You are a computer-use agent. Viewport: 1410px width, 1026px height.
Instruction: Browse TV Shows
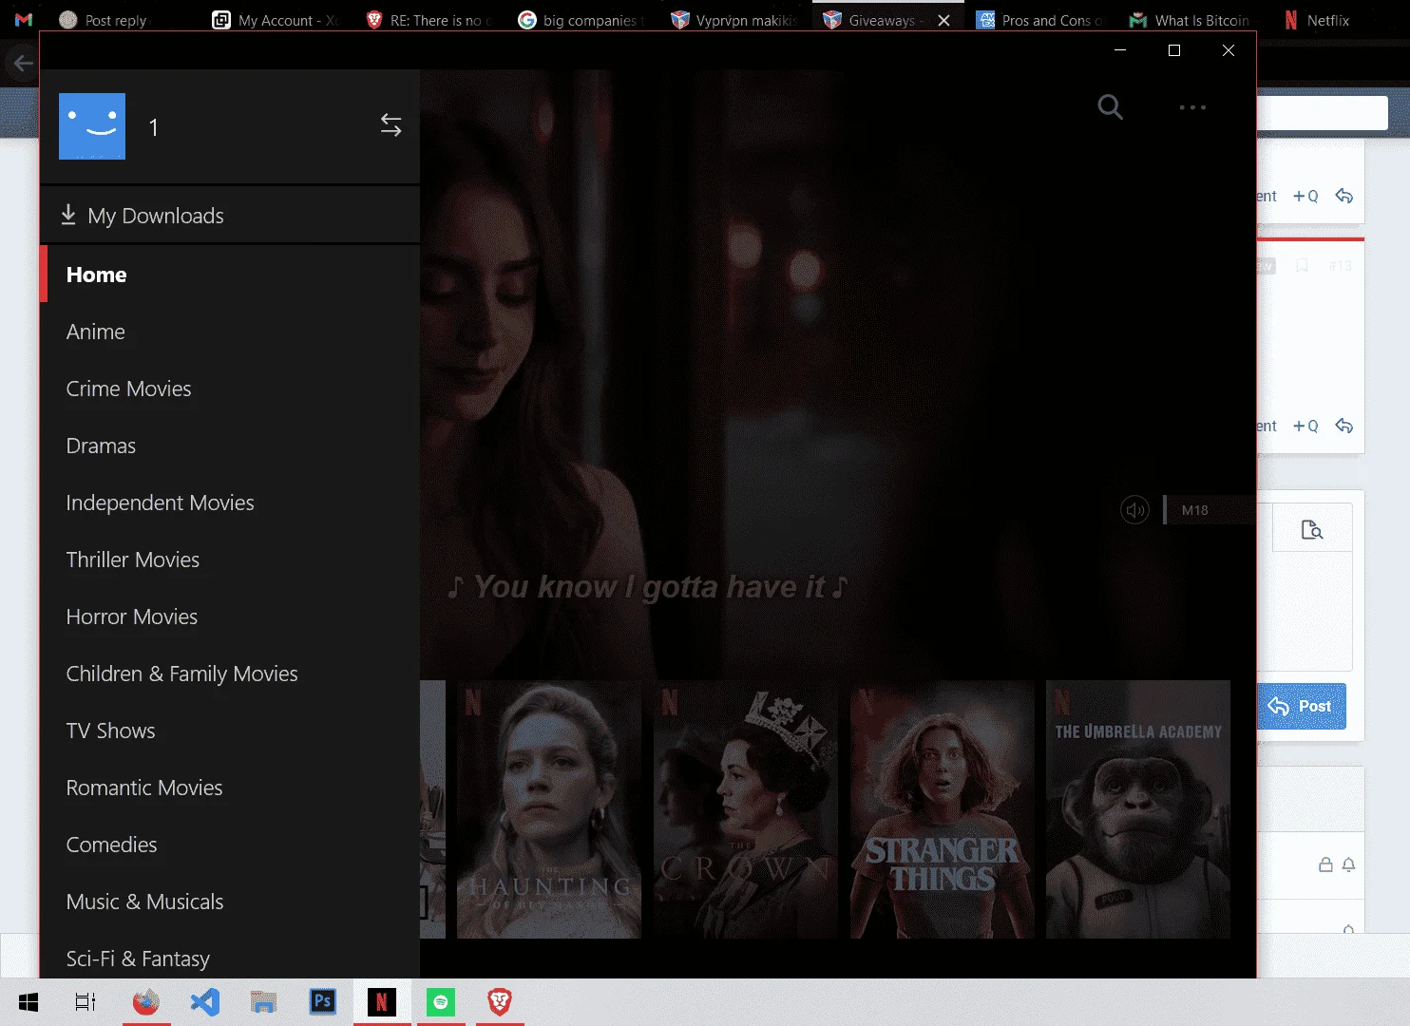[230, 731]
